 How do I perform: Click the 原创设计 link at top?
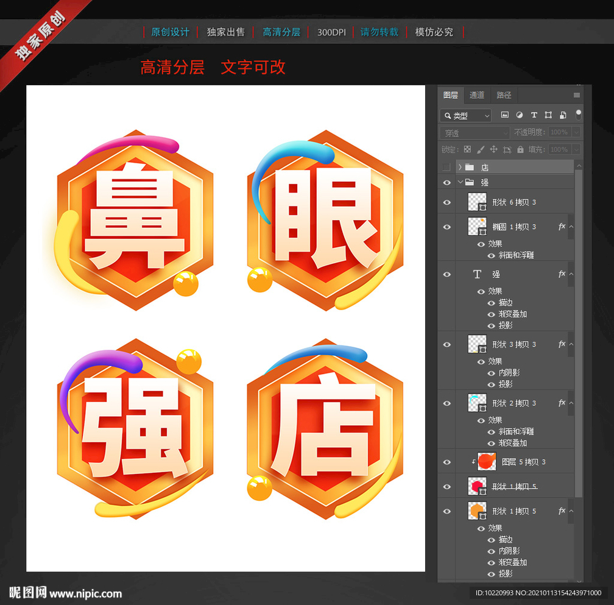[x=169, y=32]
